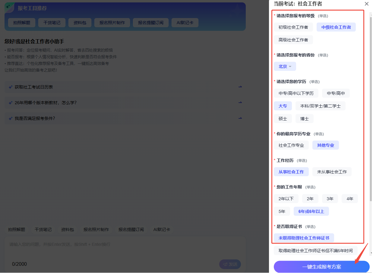Choose 未从事社会工作 work experience
Image resolution: width=373 pixels, height=273 pixels.
pyautogui.click(x=332, y=172)
